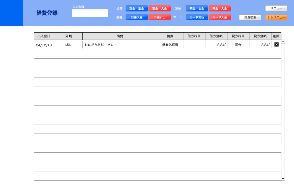The width and height of the screenshot is (294, 189).
Task: Choose the カード支払 button
Action: pos(197,17)
